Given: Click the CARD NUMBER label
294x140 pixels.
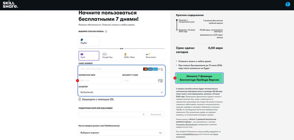Looking at the screenshot, I should tap(85, 63).
